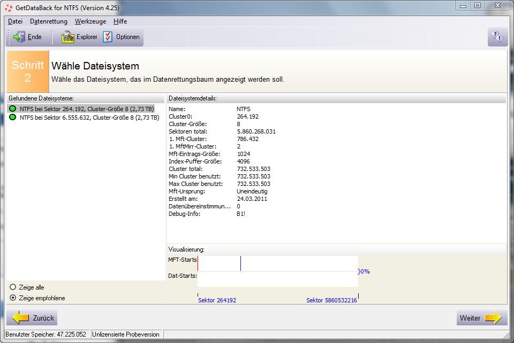Click the Sektor 5860532216 axis label

[x=331, y=300]
